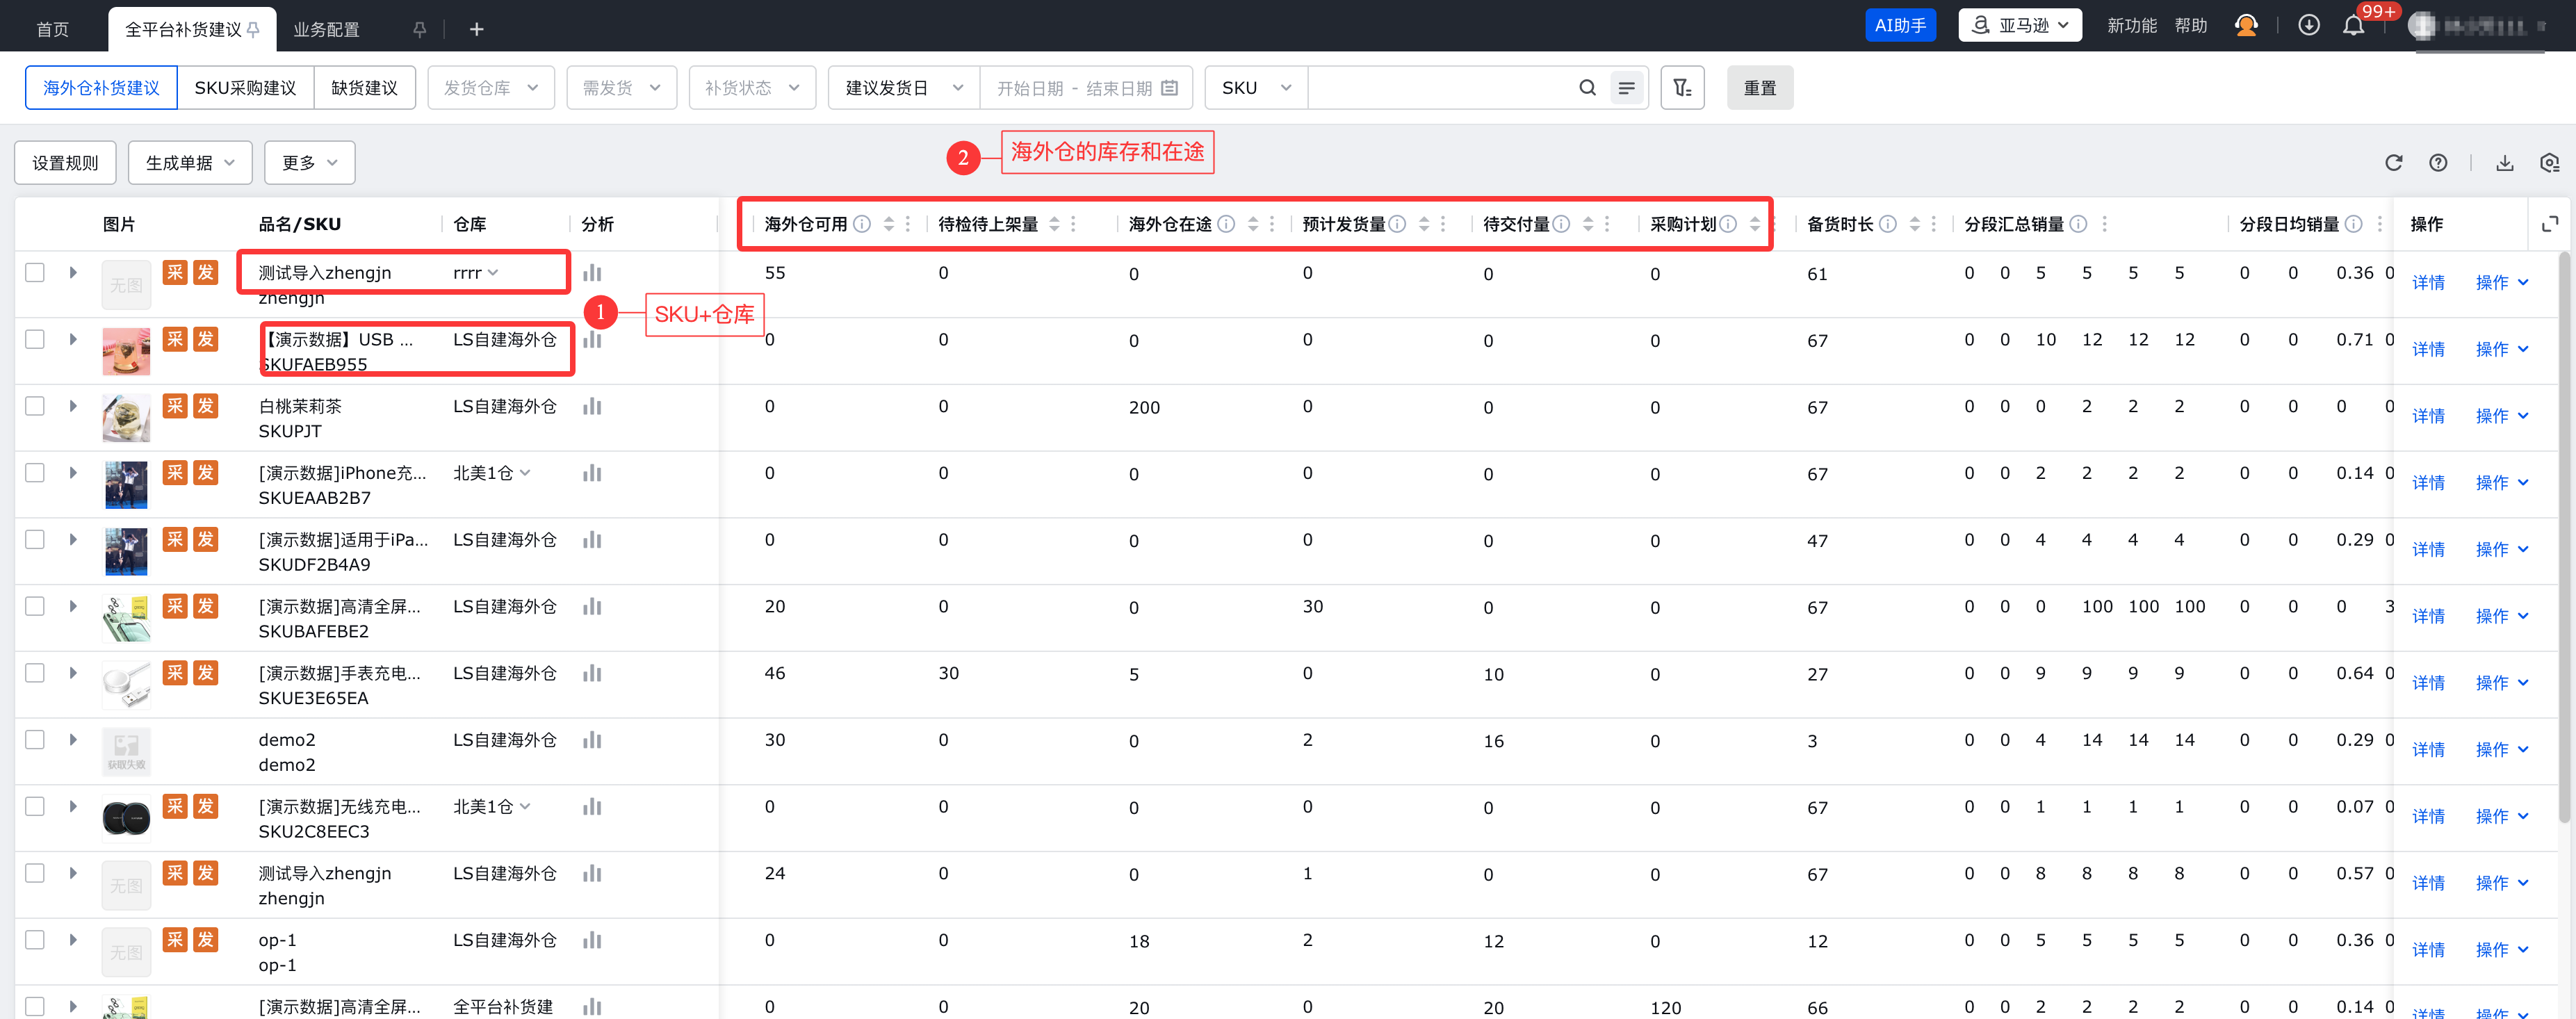Expand the 生成单据 dropdown button
This screenshot has width=2576, height=1019.
coord(190,163)
